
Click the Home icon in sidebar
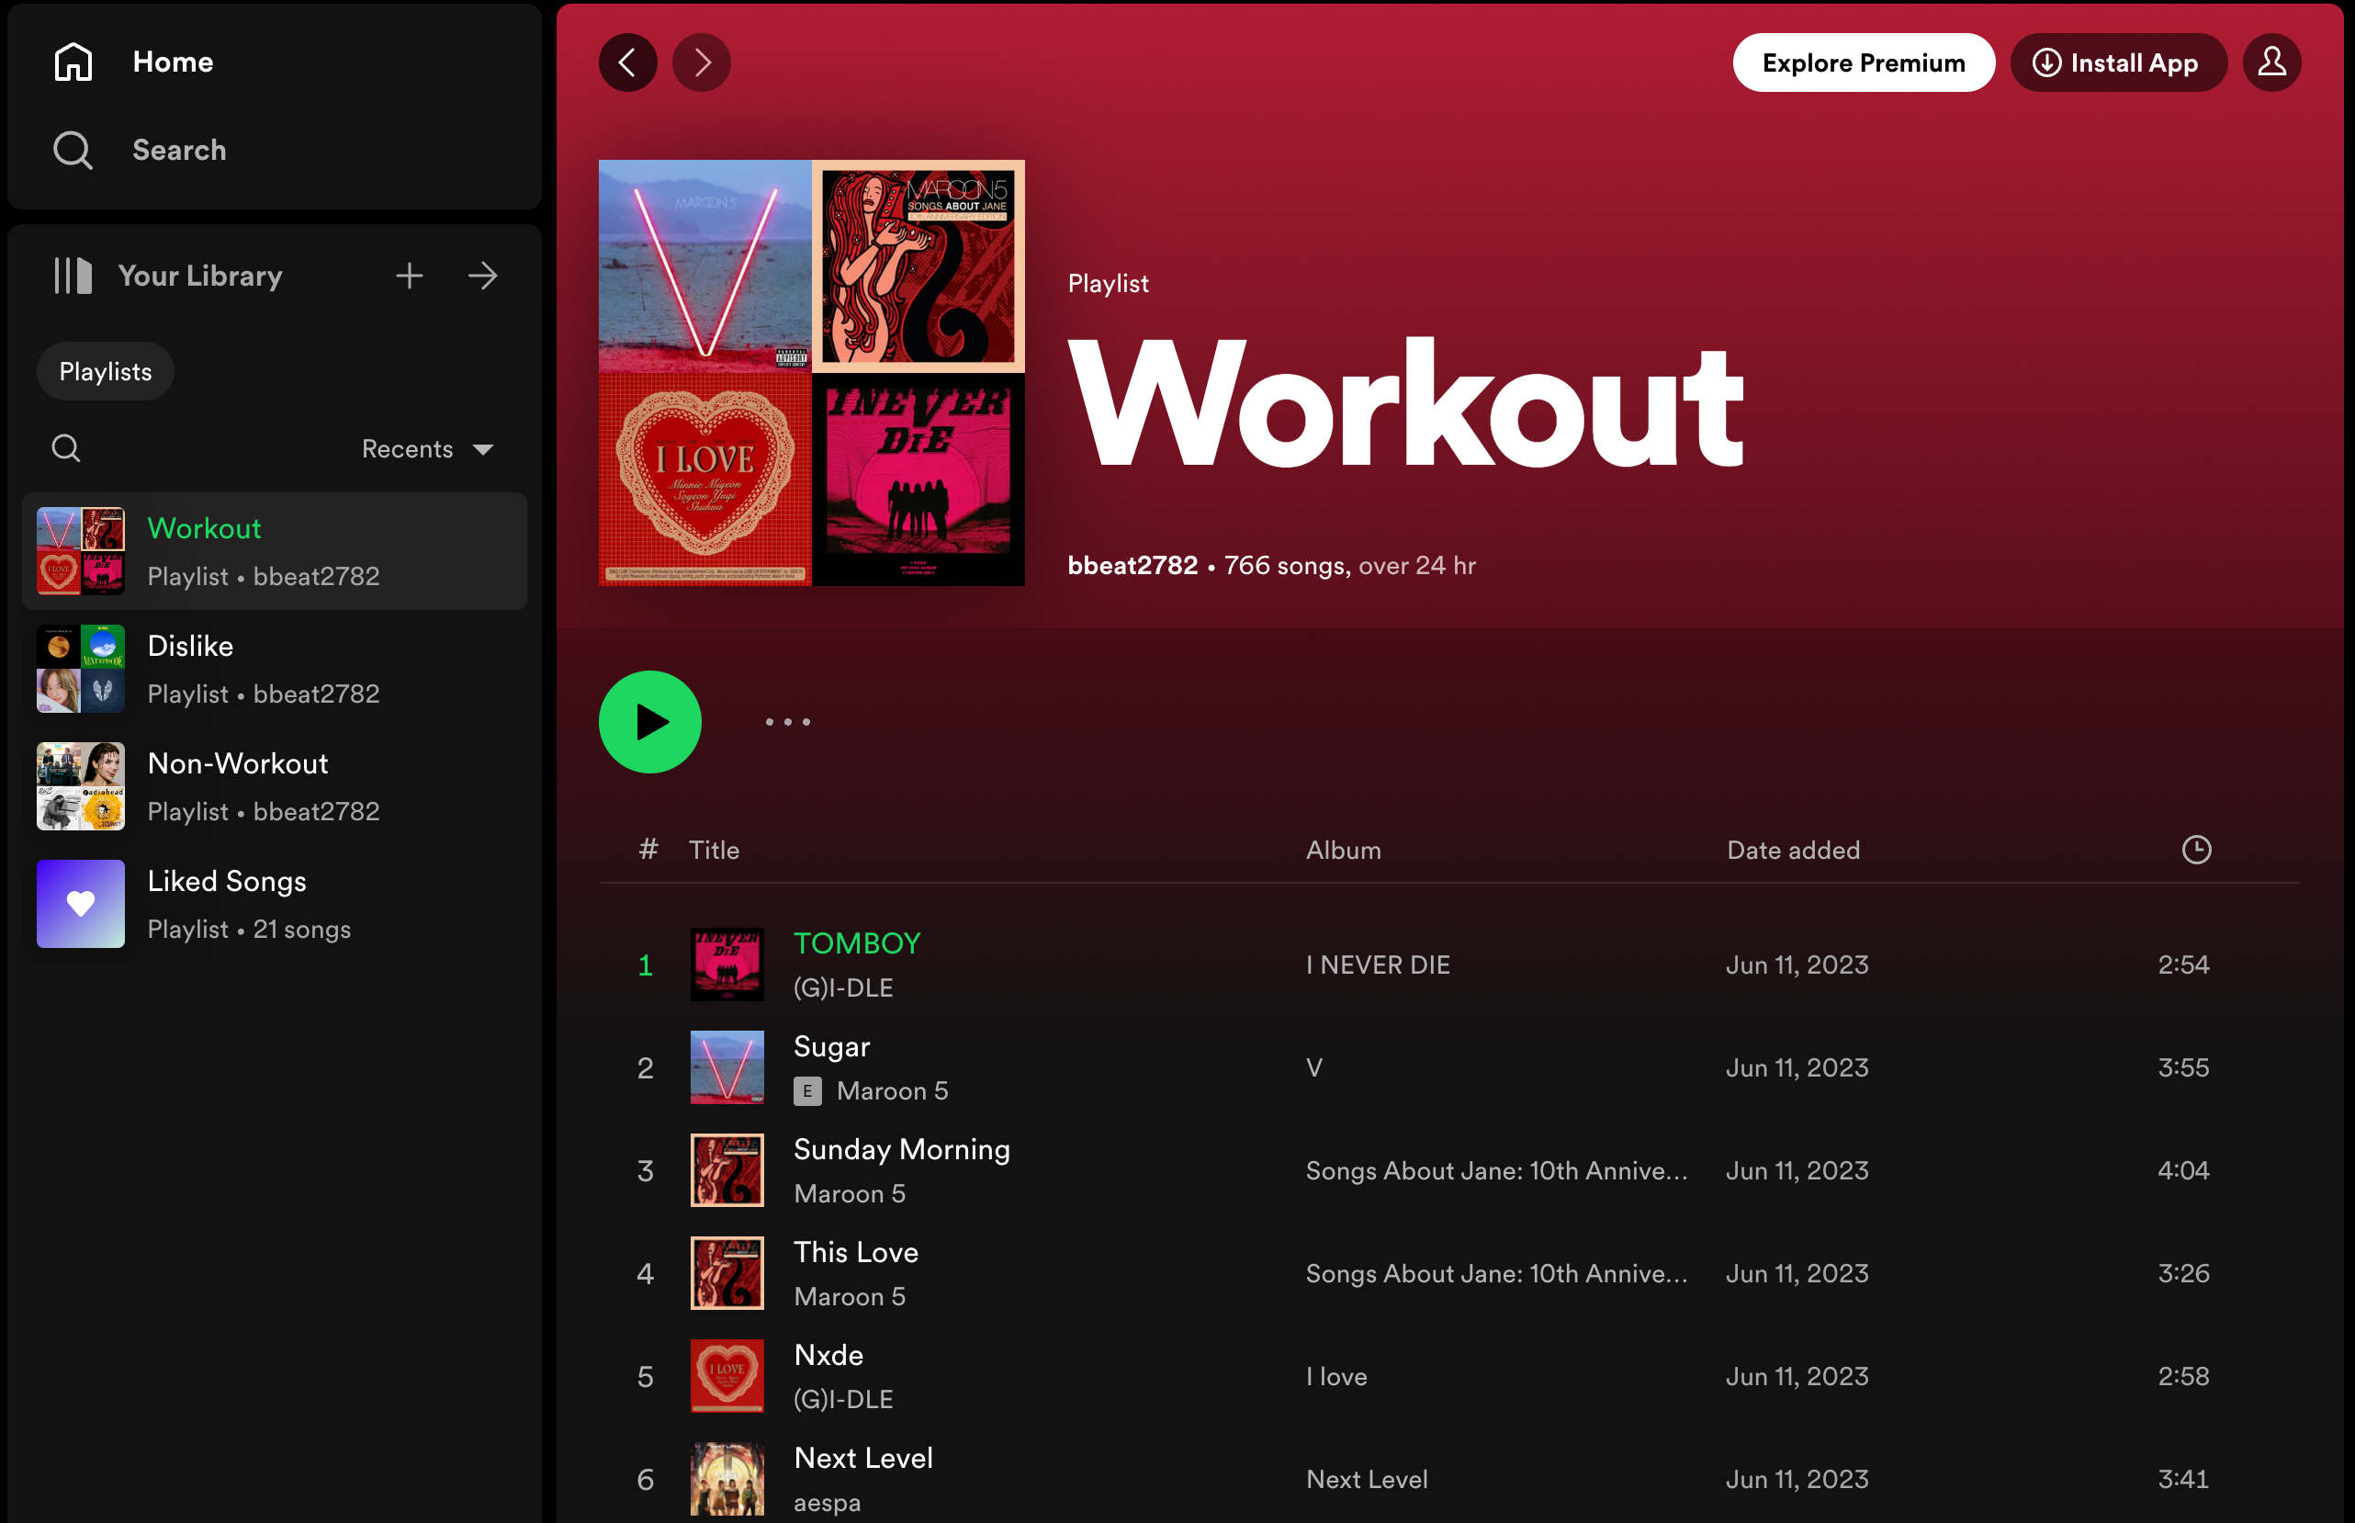(73, 62)
